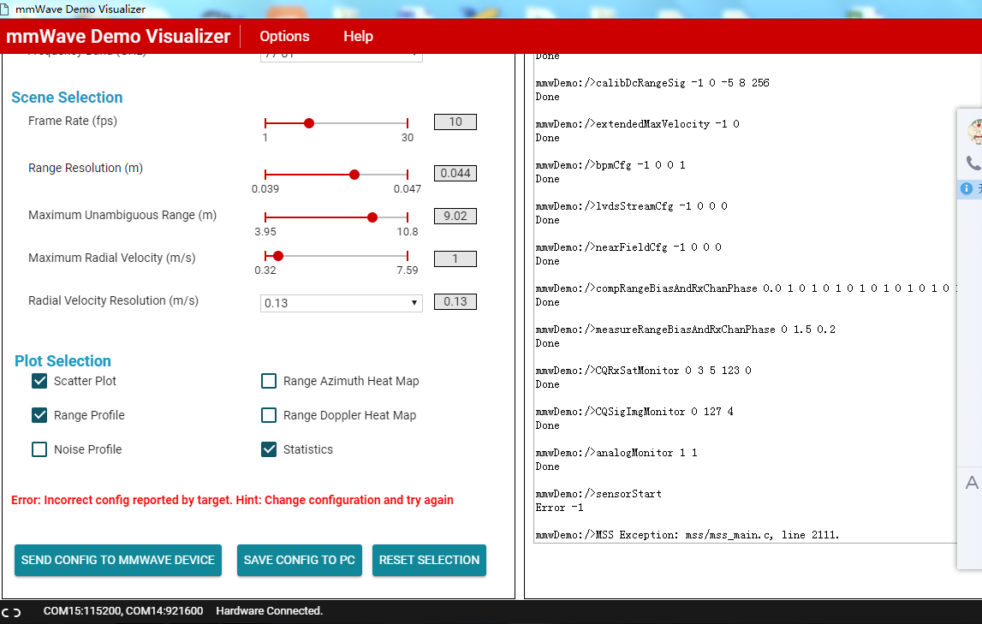
Task: Click the Reset Selection button
Action: 429,560
